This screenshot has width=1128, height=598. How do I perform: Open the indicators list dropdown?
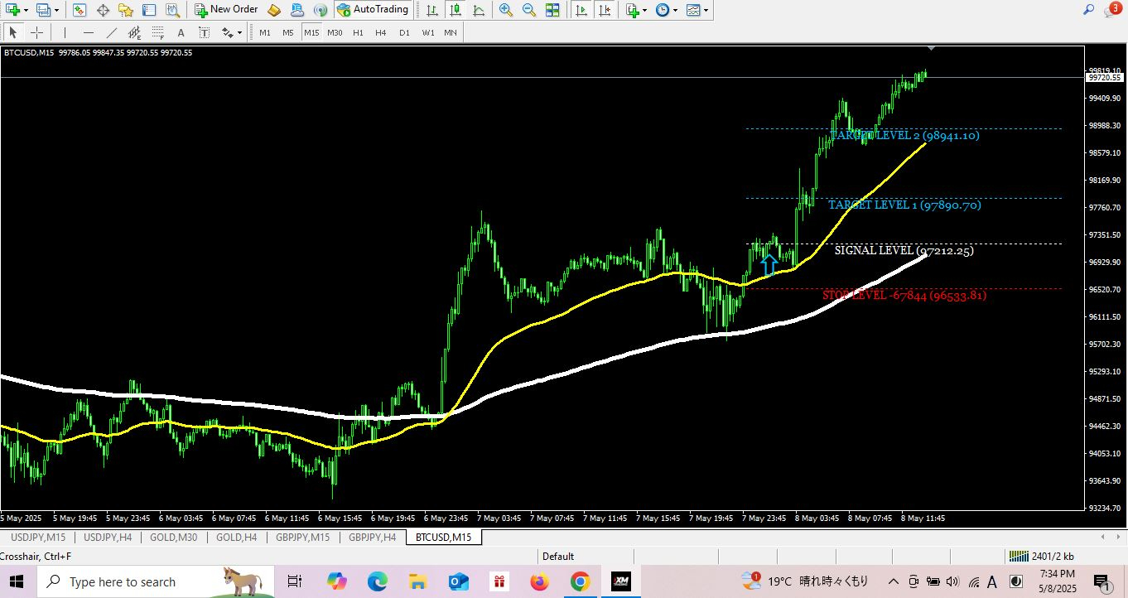point(635,10)
